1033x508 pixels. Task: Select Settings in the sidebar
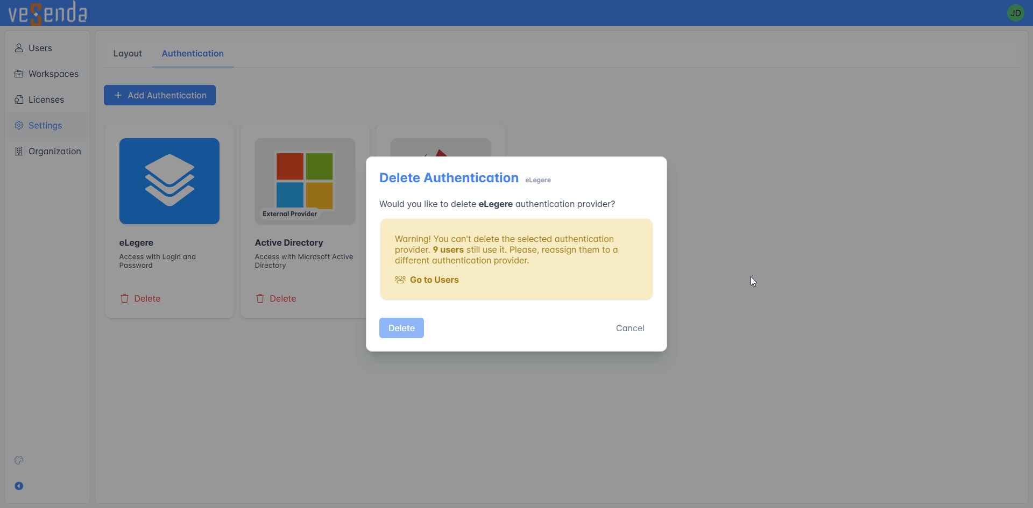click(x=47, y=125)
